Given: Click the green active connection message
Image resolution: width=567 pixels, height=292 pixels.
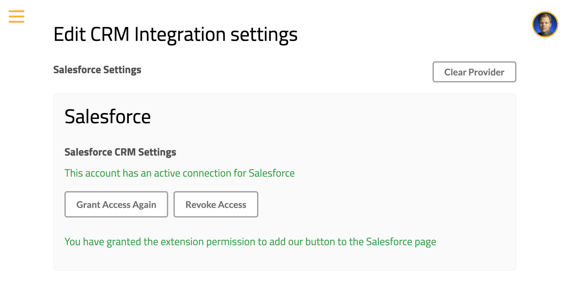Looking at the screenshot, I should (x=179, y=173).
